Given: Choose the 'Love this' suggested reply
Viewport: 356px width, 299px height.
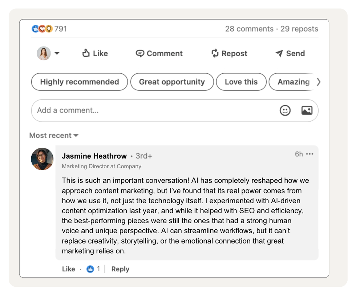Looking at the screenshot, I should click(x=241, y=82).
